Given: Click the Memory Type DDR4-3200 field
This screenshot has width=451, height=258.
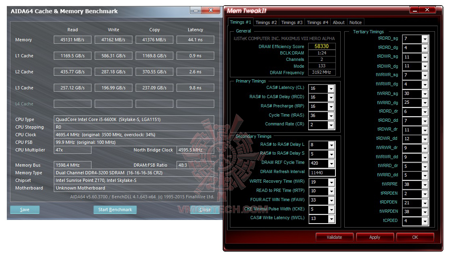Looking at the screenshot, I should (134, 173).
